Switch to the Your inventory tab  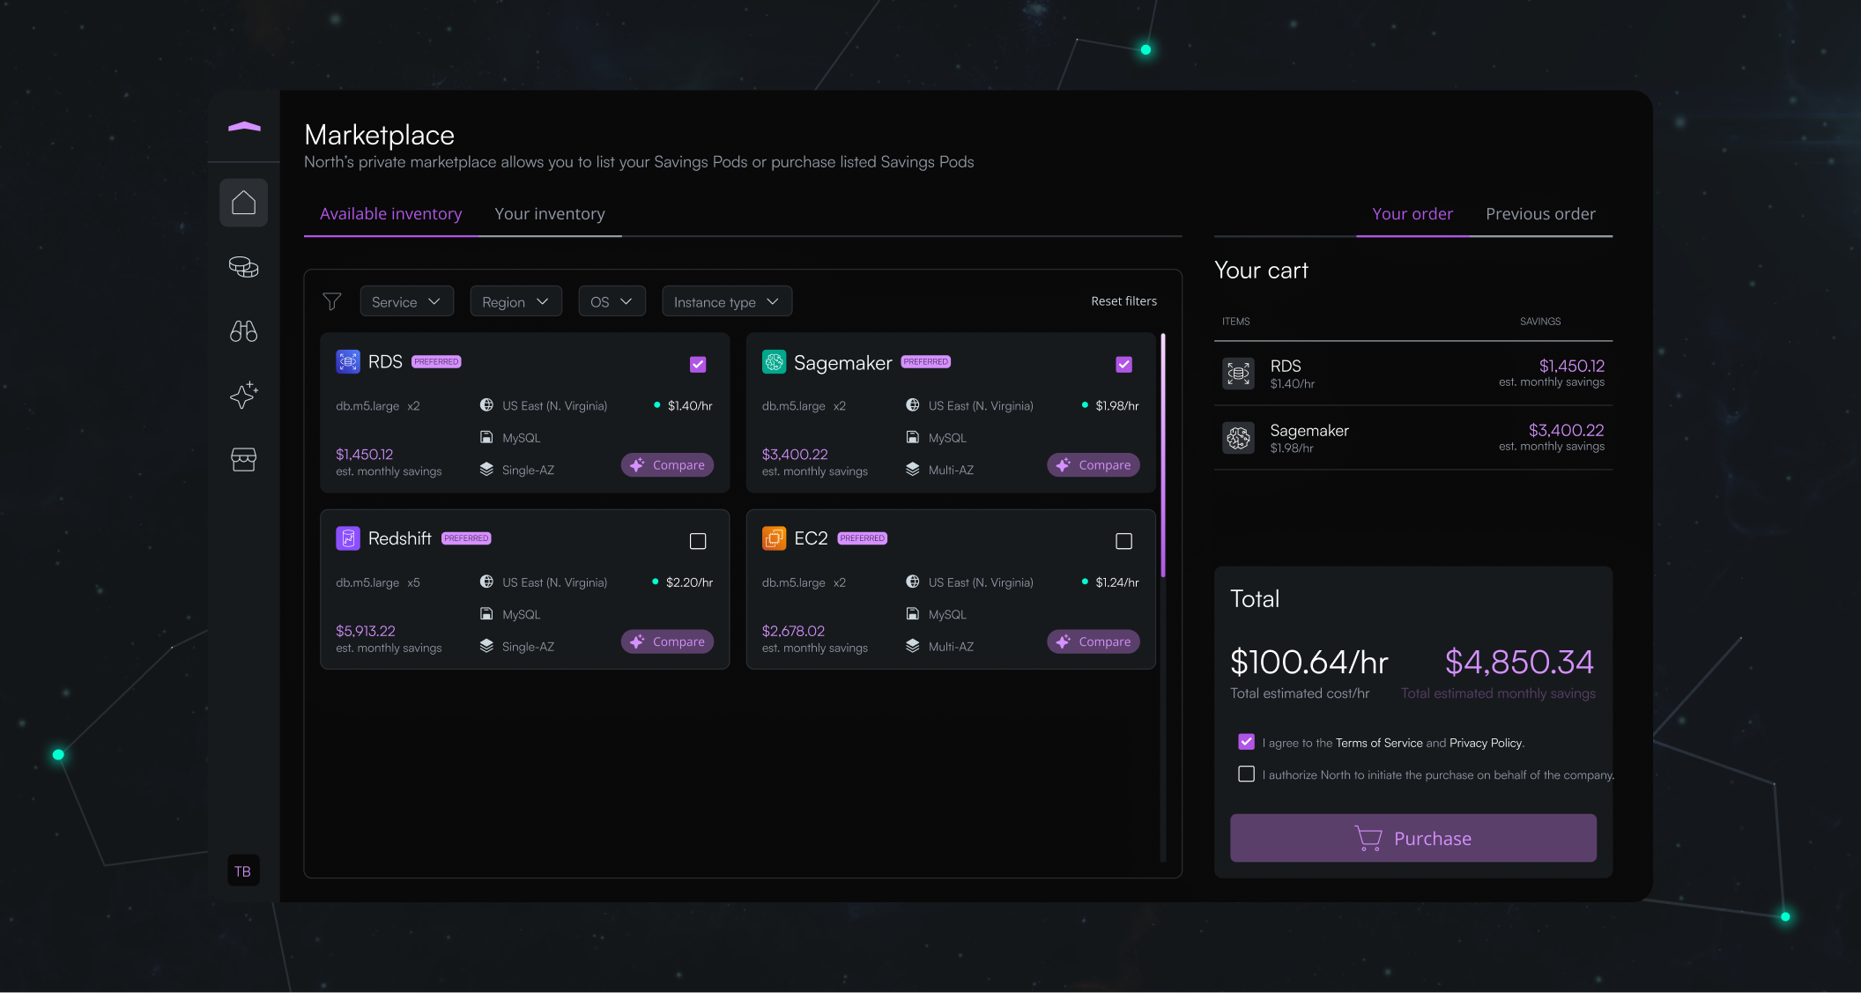(550, 214)
